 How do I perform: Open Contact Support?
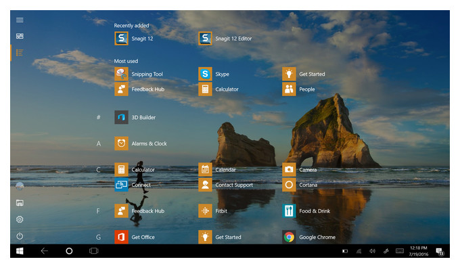click(x=226, y=185)
